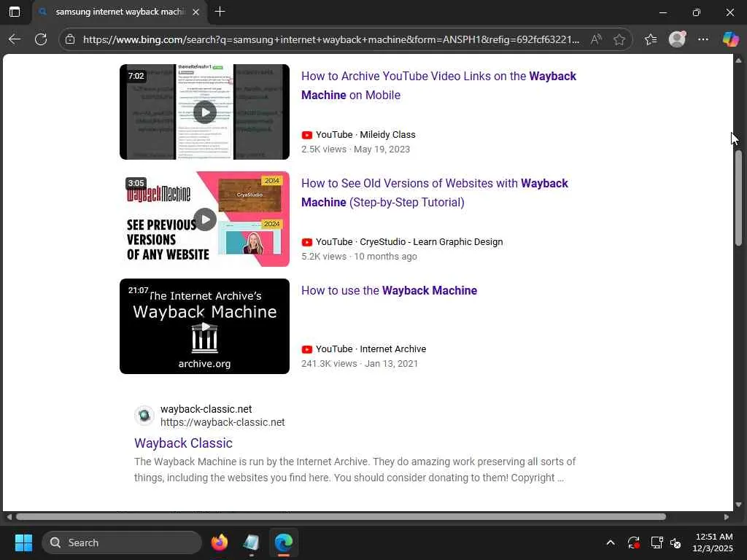Click the Wayback Classic description snippet
747x560 pixels.
click(355, 470)
